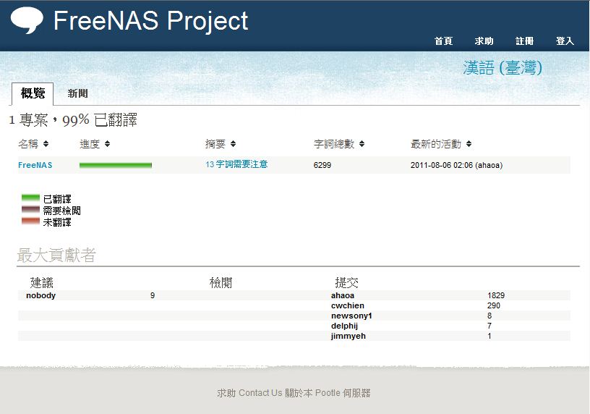Click the speech bubble logo icon

click(x=27, y=20)
